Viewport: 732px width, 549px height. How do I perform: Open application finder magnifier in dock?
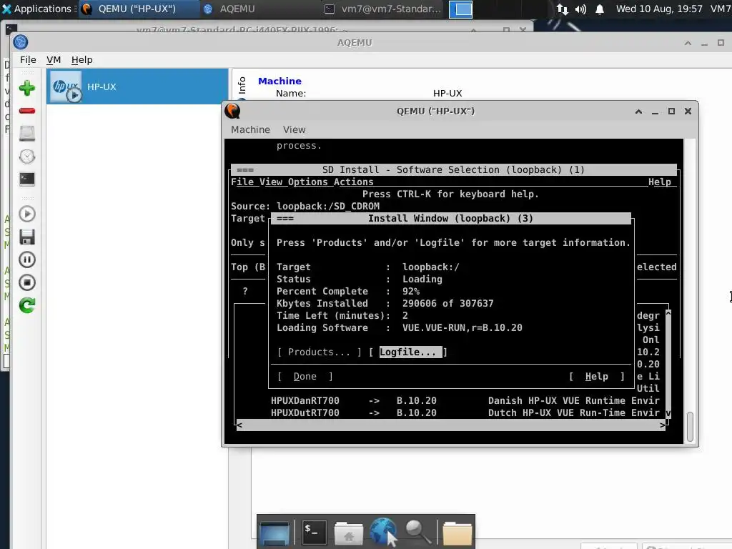(417, 532)
